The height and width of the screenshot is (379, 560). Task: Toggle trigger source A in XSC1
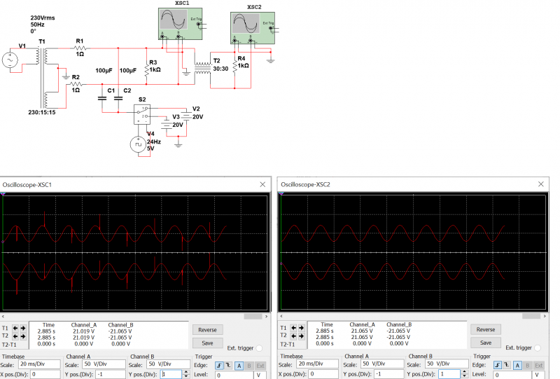(x=238, y=364)
